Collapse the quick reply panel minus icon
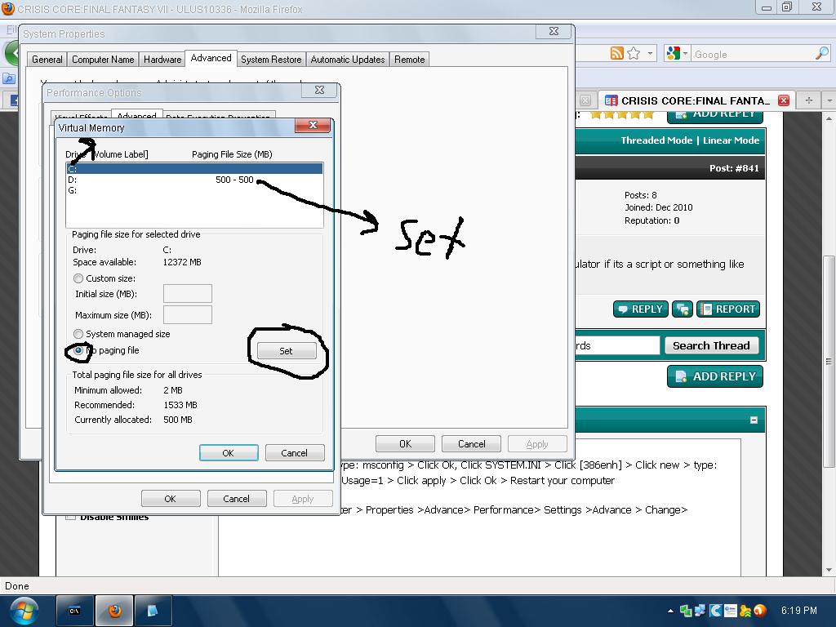This screenshot has height=627, width=836. pyautogui.click(x=754, y=420)
